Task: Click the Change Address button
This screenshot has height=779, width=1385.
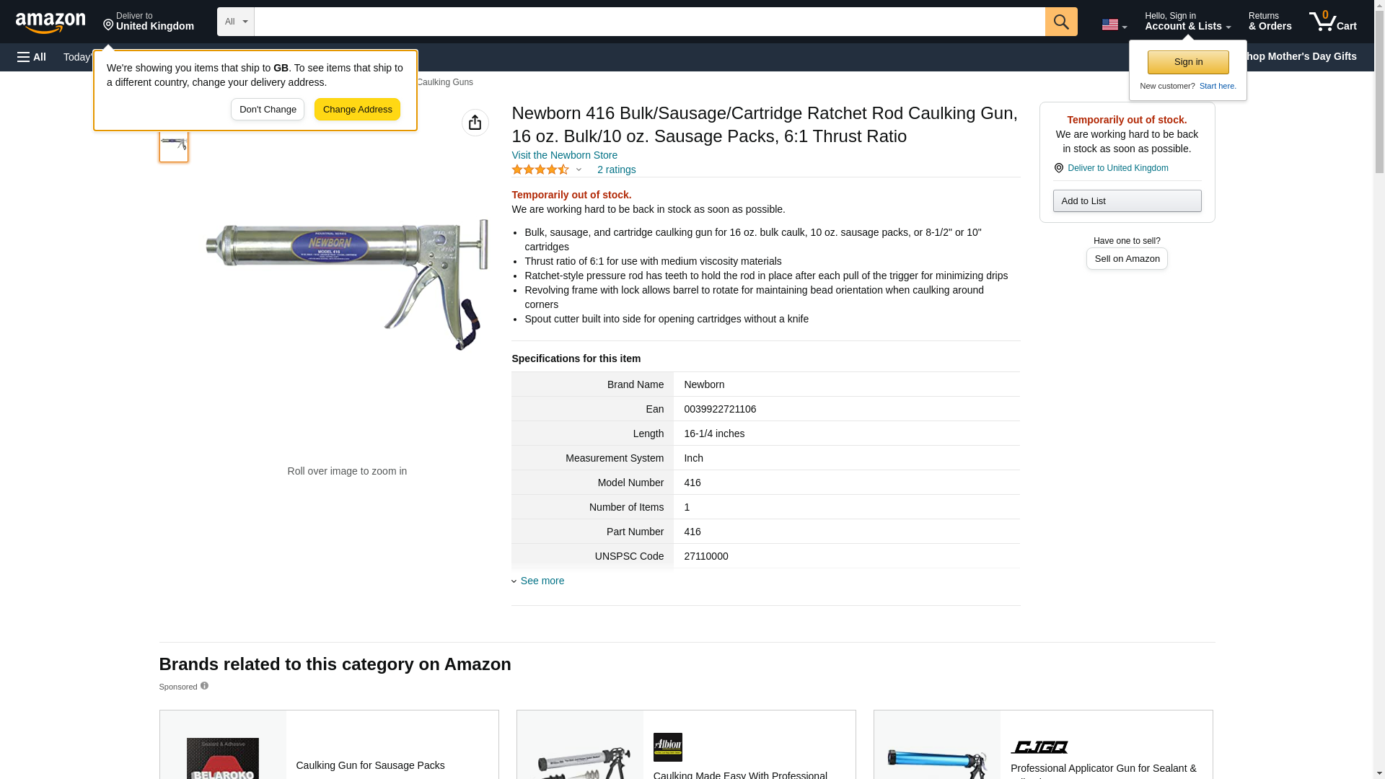Action: (x=357, y=110)
